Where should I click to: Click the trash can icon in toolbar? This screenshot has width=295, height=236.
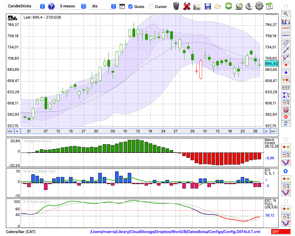click(x=176, y=6)
